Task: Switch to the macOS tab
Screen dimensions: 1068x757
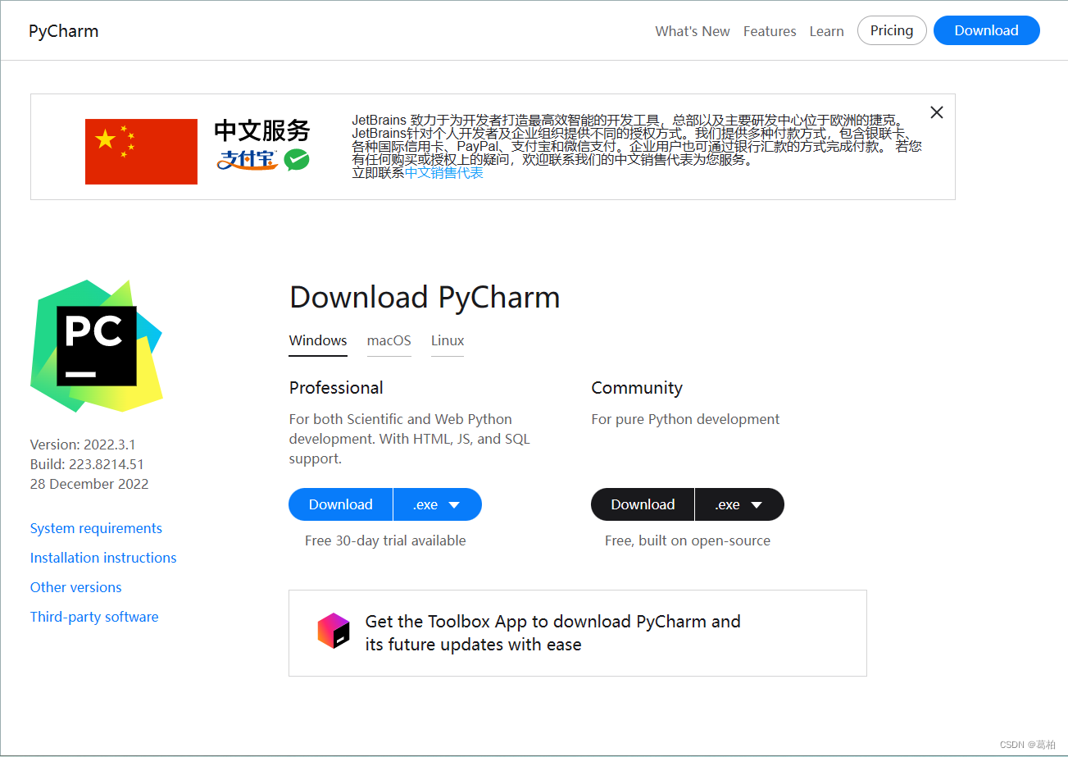Action: point(389,340)
